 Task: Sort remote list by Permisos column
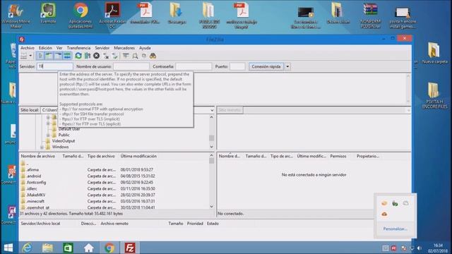[x=338, y=156]
